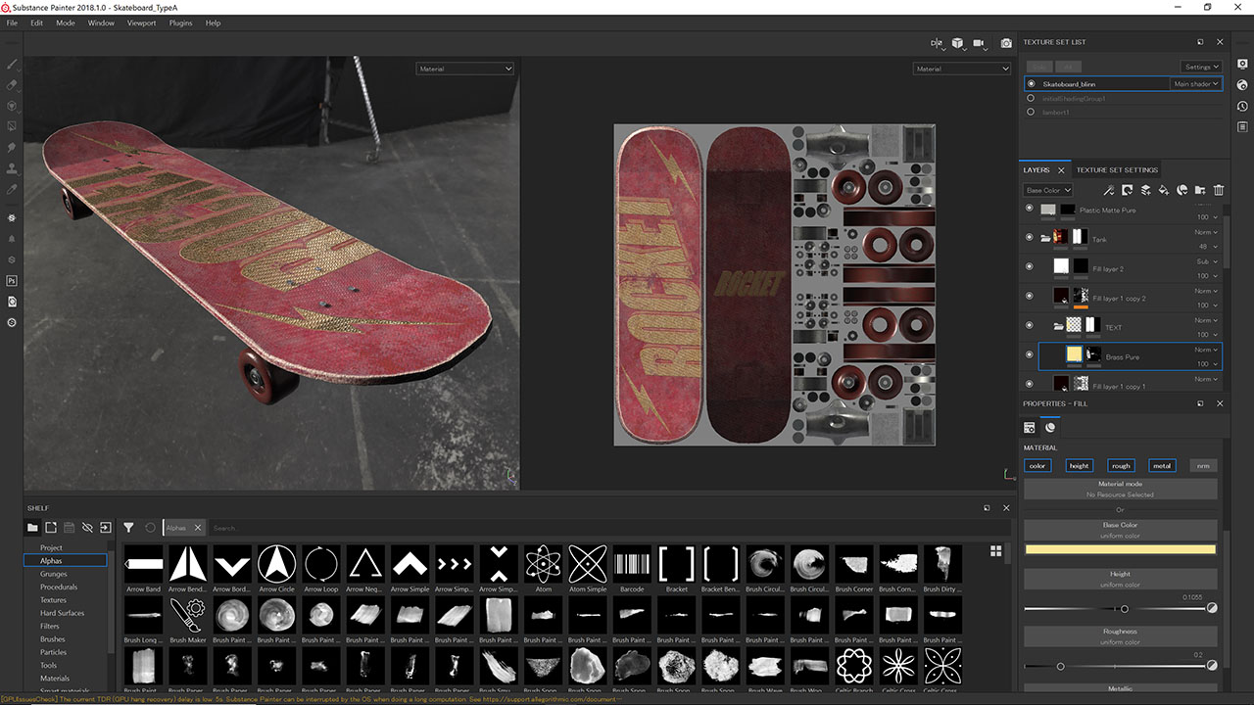This screenshot has width=1254, height=705.
Task: Open opacity dropdown of TEXT folder
Action: (x=1206, y=334)
